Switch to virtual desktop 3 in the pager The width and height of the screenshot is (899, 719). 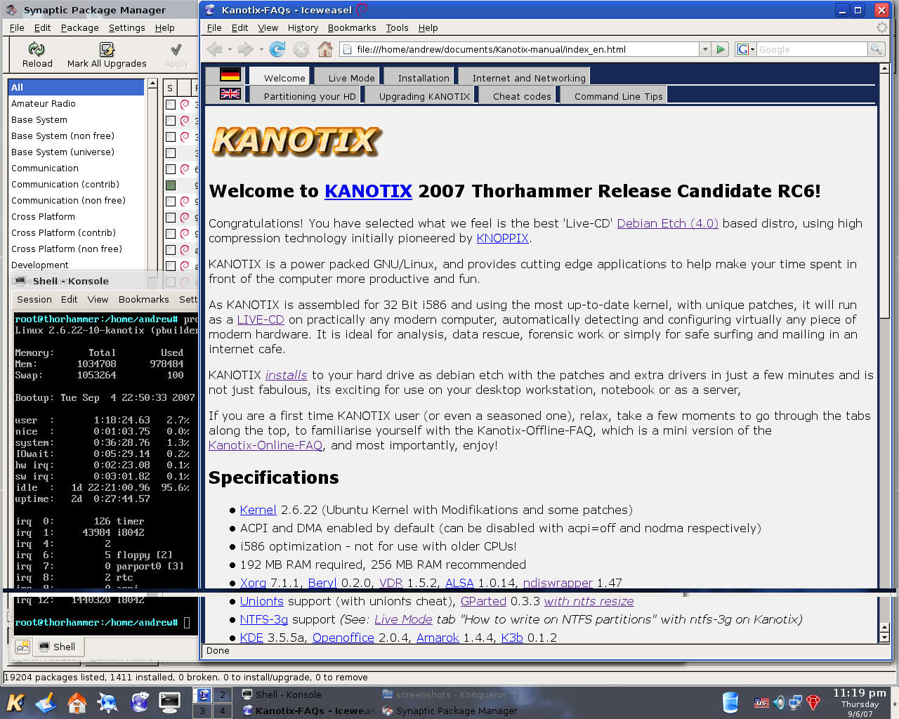(x=202, y=711)
